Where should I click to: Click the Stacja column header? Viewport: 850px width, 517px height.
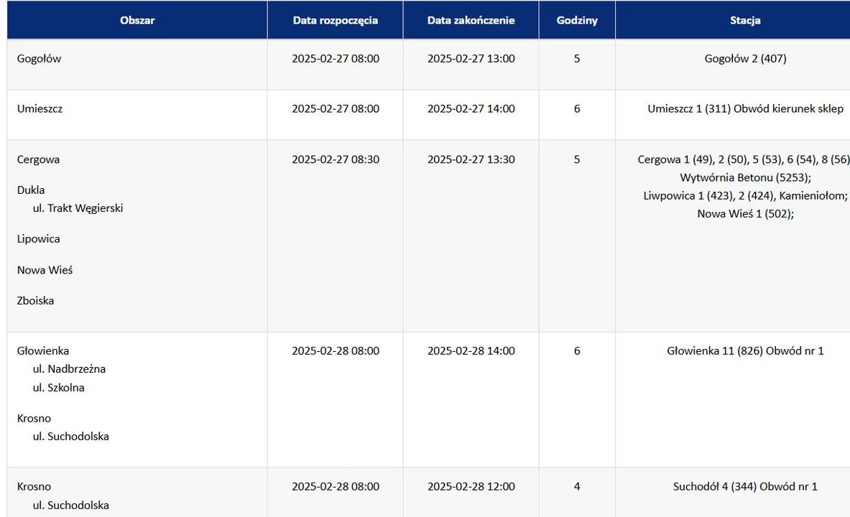pos(745,20)
